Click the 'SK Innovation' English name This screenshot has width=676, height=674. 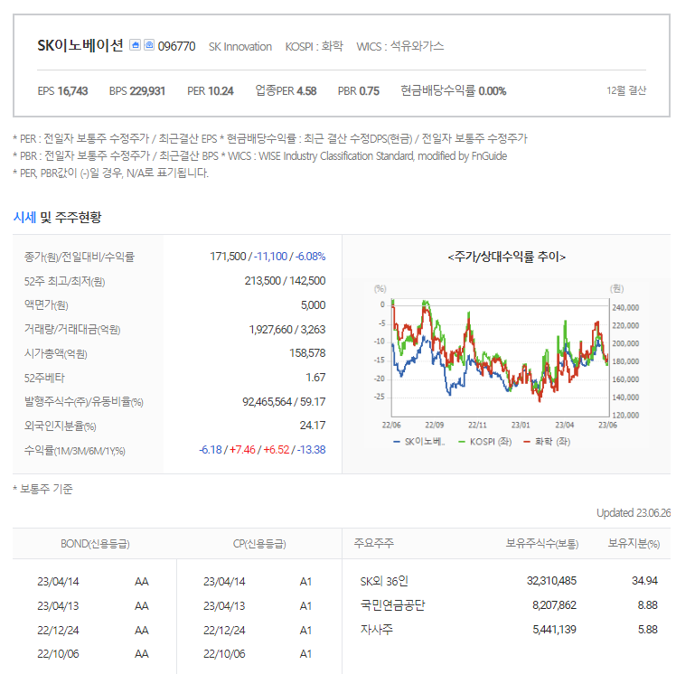tap(240, 47)
